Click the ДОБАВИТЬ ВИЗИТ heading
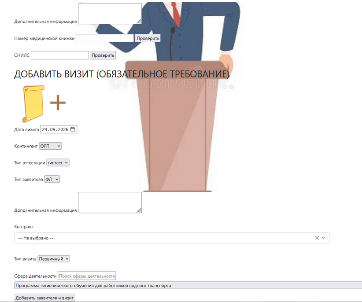362x302 pixels. 122,74
